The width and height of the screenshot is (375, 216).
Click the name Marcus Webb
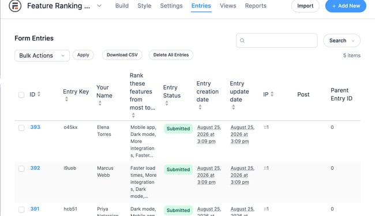click(x=105, y=172)
